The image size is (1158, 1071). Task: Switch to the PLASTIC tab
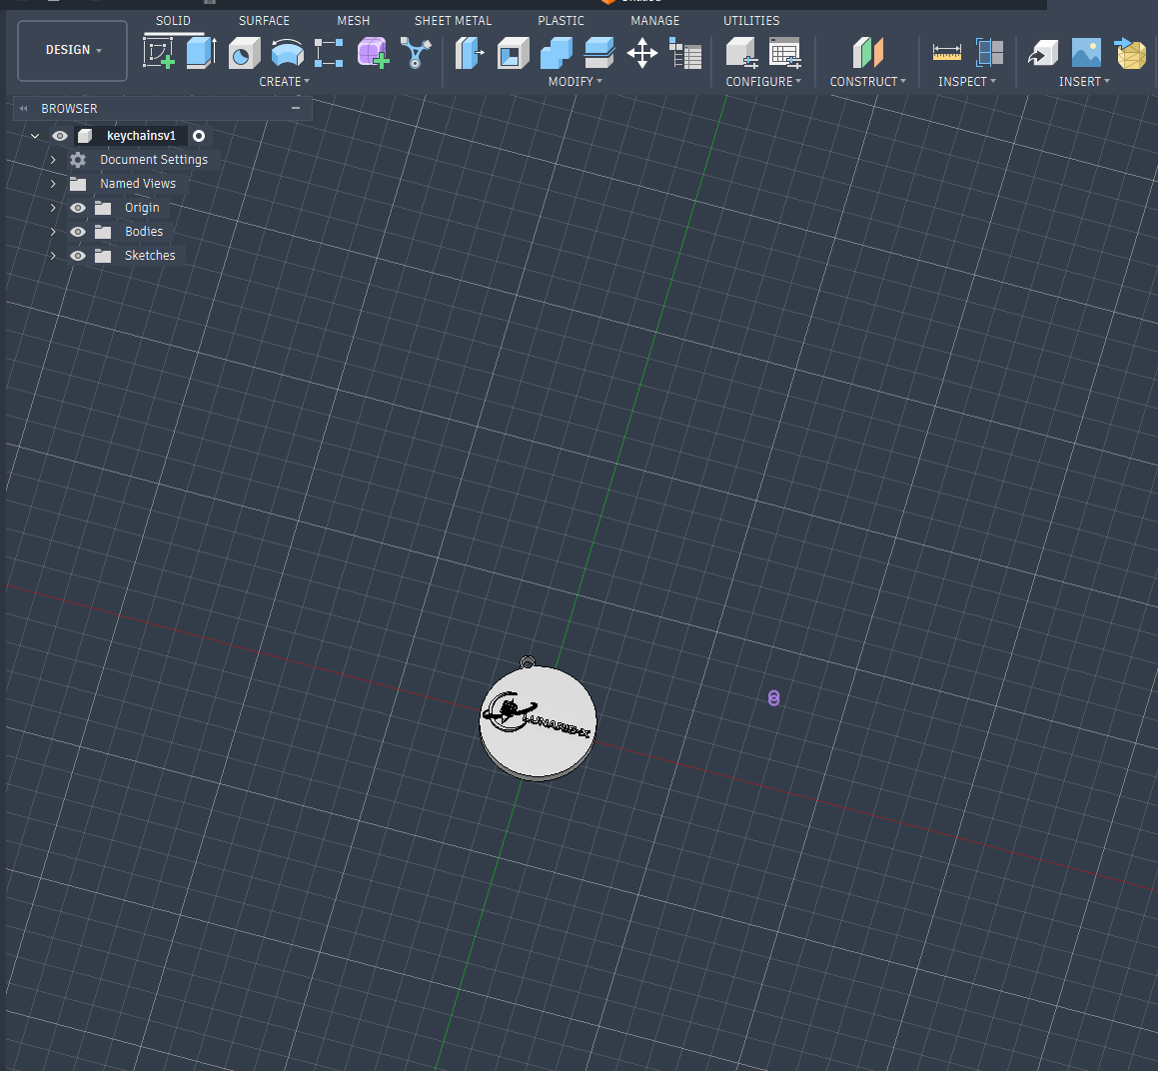click(x=561, y=21)
